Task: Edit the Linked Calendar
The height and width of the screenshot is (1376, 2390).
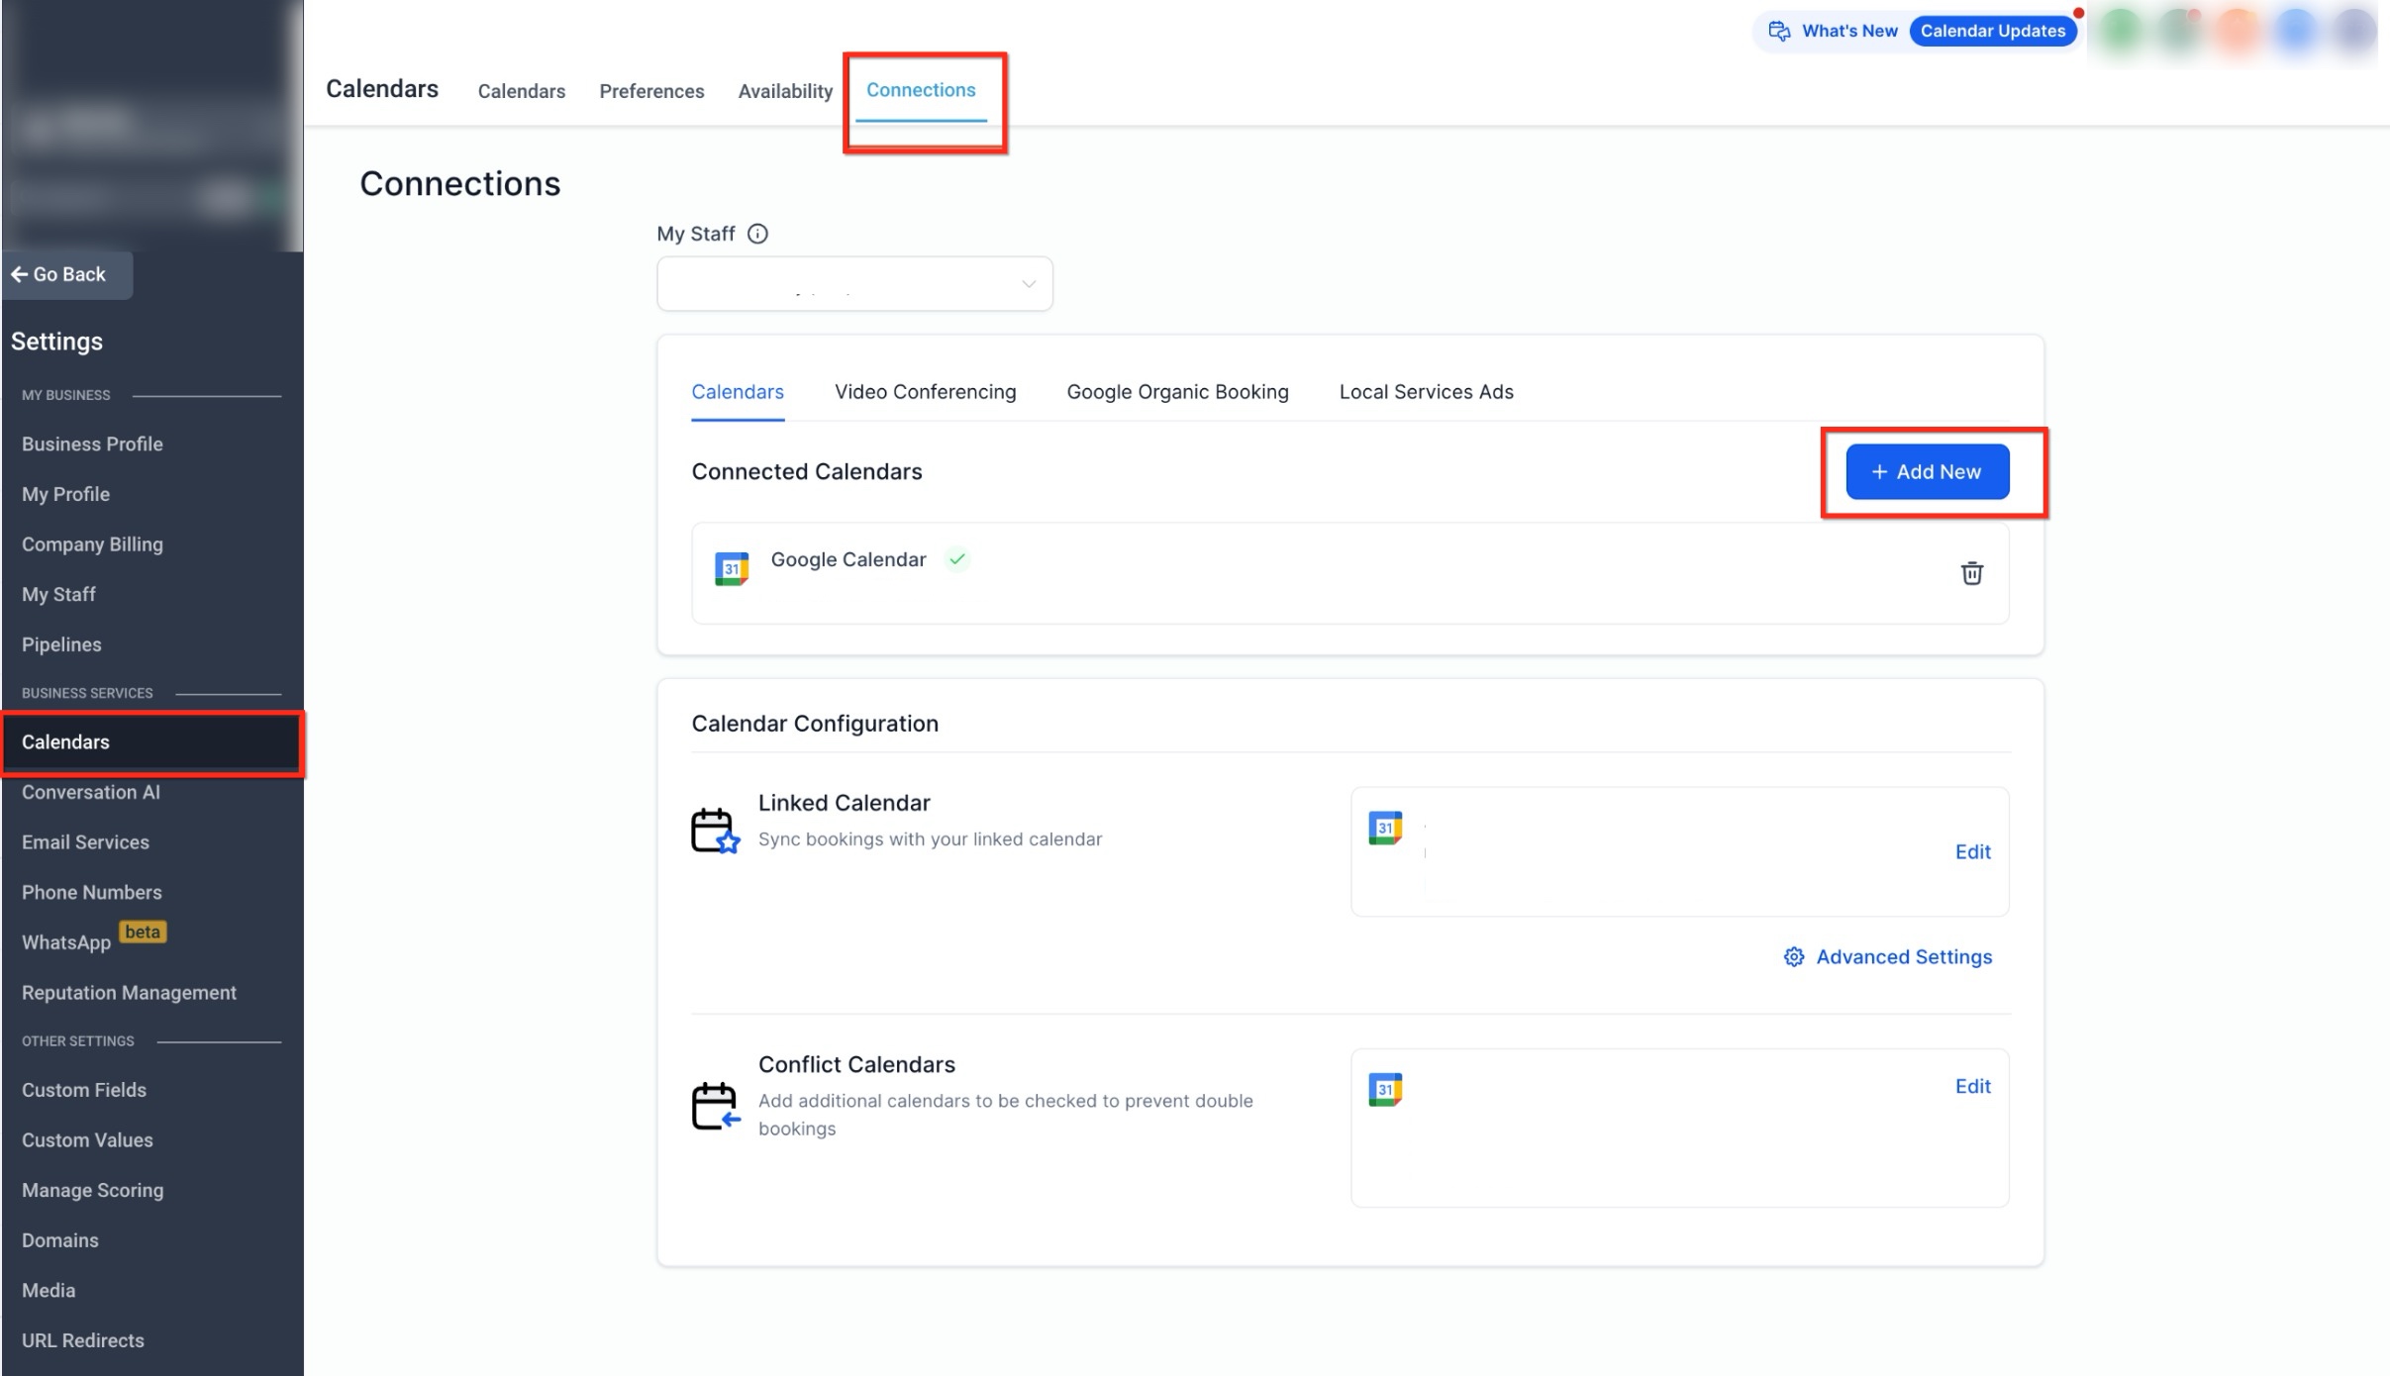Action: pyautogui.click(x=1972, y=852)
